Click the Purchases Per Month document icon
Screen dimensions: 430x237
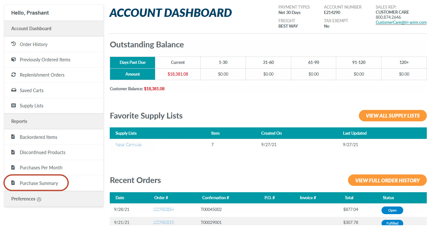[x=13, y=167]
